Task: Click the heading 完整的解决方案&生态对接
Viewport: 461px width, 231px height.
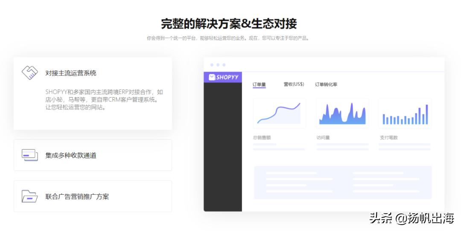Action: 229,24
